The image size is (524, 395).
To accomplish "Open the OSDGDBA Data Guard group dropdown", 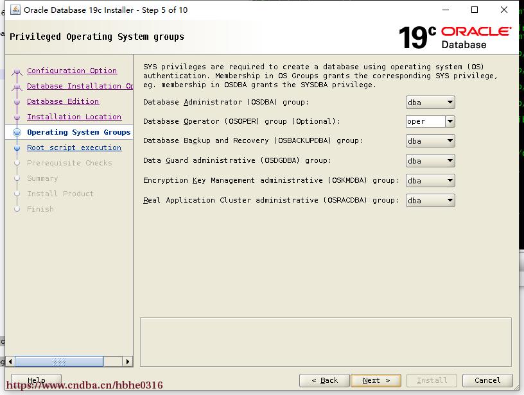I will [x=430, y=161].
